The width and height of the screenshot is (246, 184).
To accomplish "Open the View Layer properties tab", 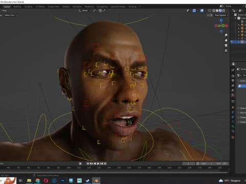I will (x=233, y=85).
